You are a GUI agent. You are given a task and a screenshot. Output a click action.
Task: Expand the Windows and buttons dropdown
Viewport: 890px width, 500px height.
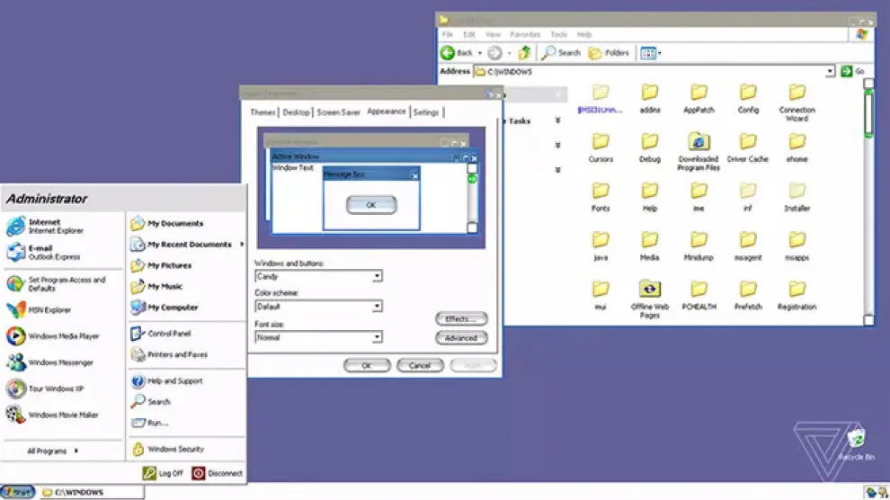pos(378,277)
